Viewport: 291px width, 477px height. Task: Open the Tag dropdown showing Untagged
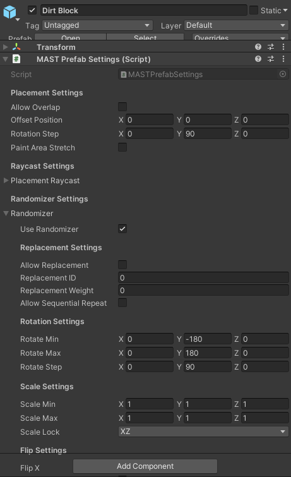click(97, 25)
